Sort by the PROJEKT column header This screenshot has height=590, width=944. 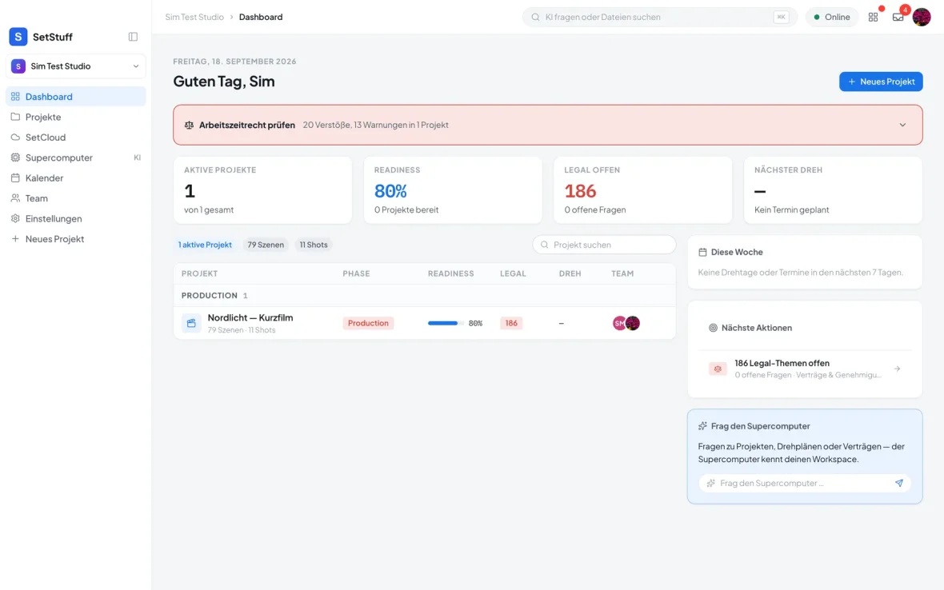199,273
